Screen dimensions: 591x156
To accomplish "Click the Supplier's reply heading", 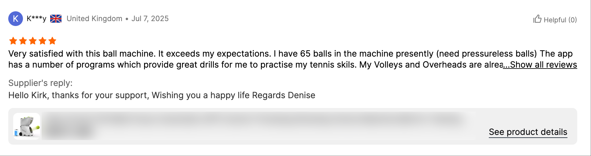I will pos(40,83).
